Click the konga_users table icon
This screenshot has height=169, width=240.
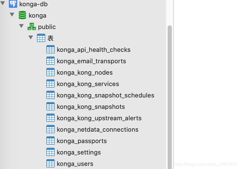[x=50, y=163]
